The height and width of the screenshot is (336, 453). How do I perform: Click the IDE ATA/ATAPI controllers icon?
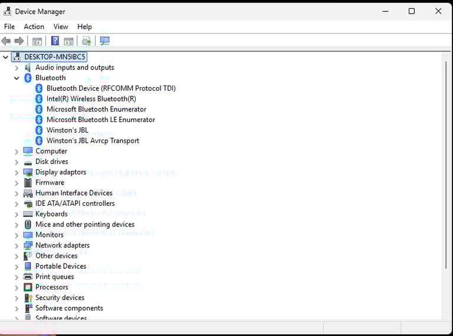click(28, 204)
